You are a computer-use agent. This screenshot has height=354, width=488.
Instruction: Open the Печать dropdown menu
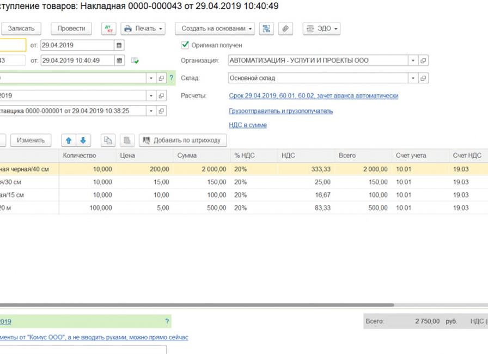(x=143, y=29)
